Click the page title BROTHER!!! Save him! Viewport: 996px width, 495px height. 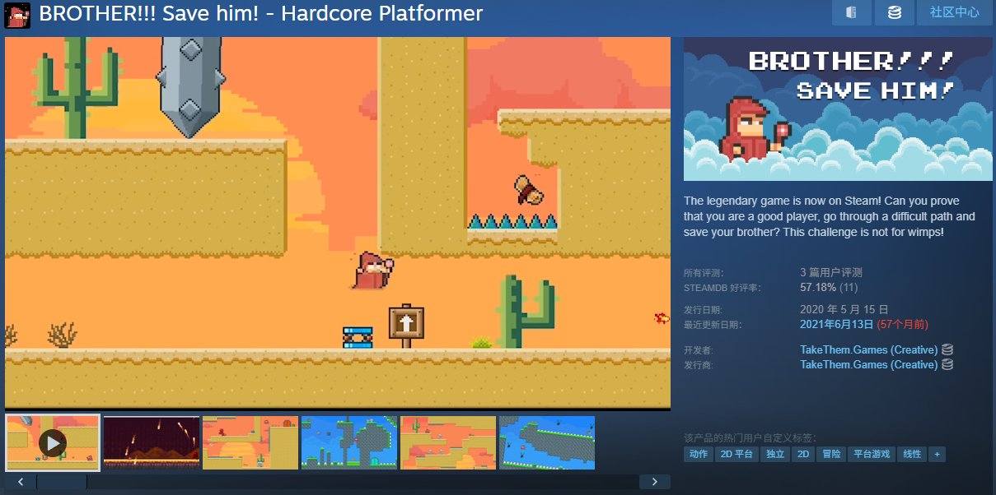point(260,13)
